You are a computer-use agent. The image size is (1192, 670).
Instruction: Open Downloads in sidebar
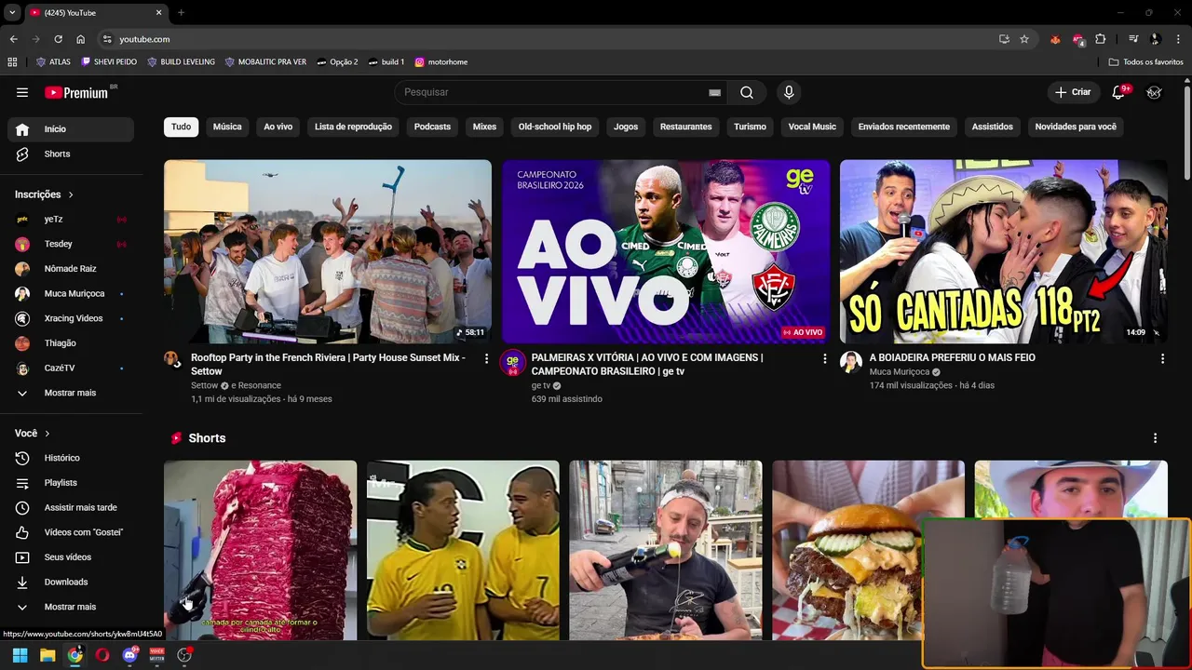[71, 583]
